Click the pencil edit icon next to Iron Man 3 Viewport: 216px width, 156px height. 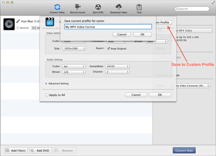coord(18,21)
